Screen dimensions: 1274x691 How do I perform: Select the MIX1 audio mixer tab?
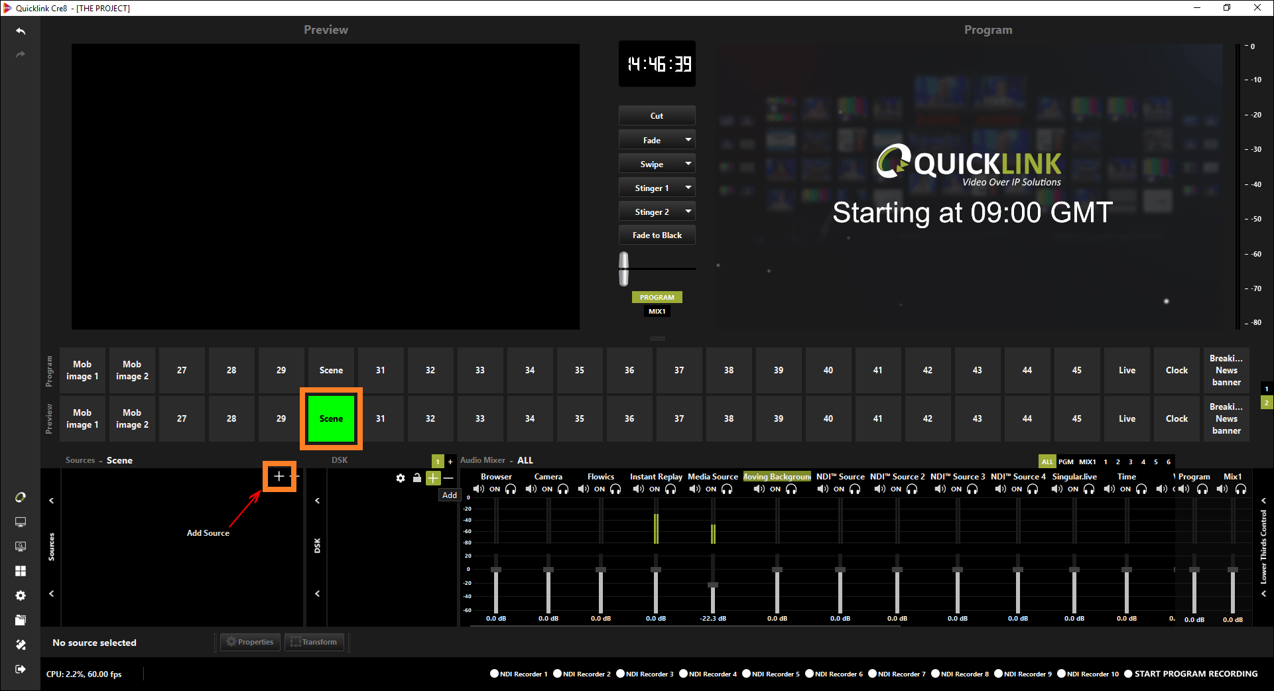coord(1087,462)
